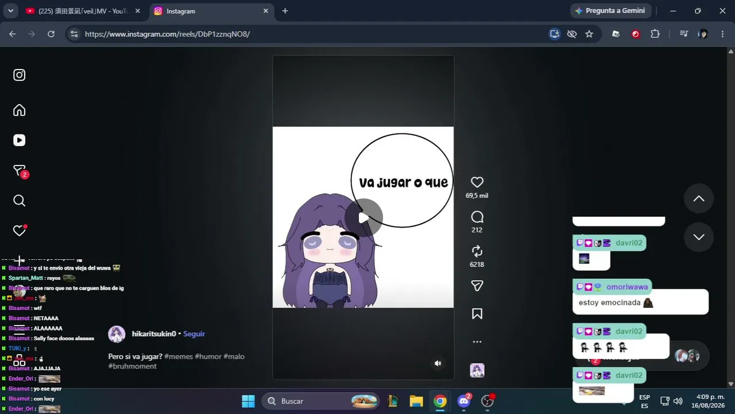735x414 pixels.
Task: Open League of Legends taskbar icon
Action: (393, 401)
